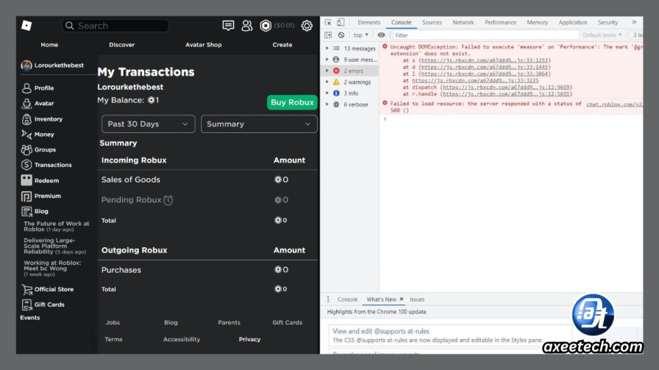Open the Past 30 Days dropdown
Viewport: 659px width, 370px height.
click(149, 124)
